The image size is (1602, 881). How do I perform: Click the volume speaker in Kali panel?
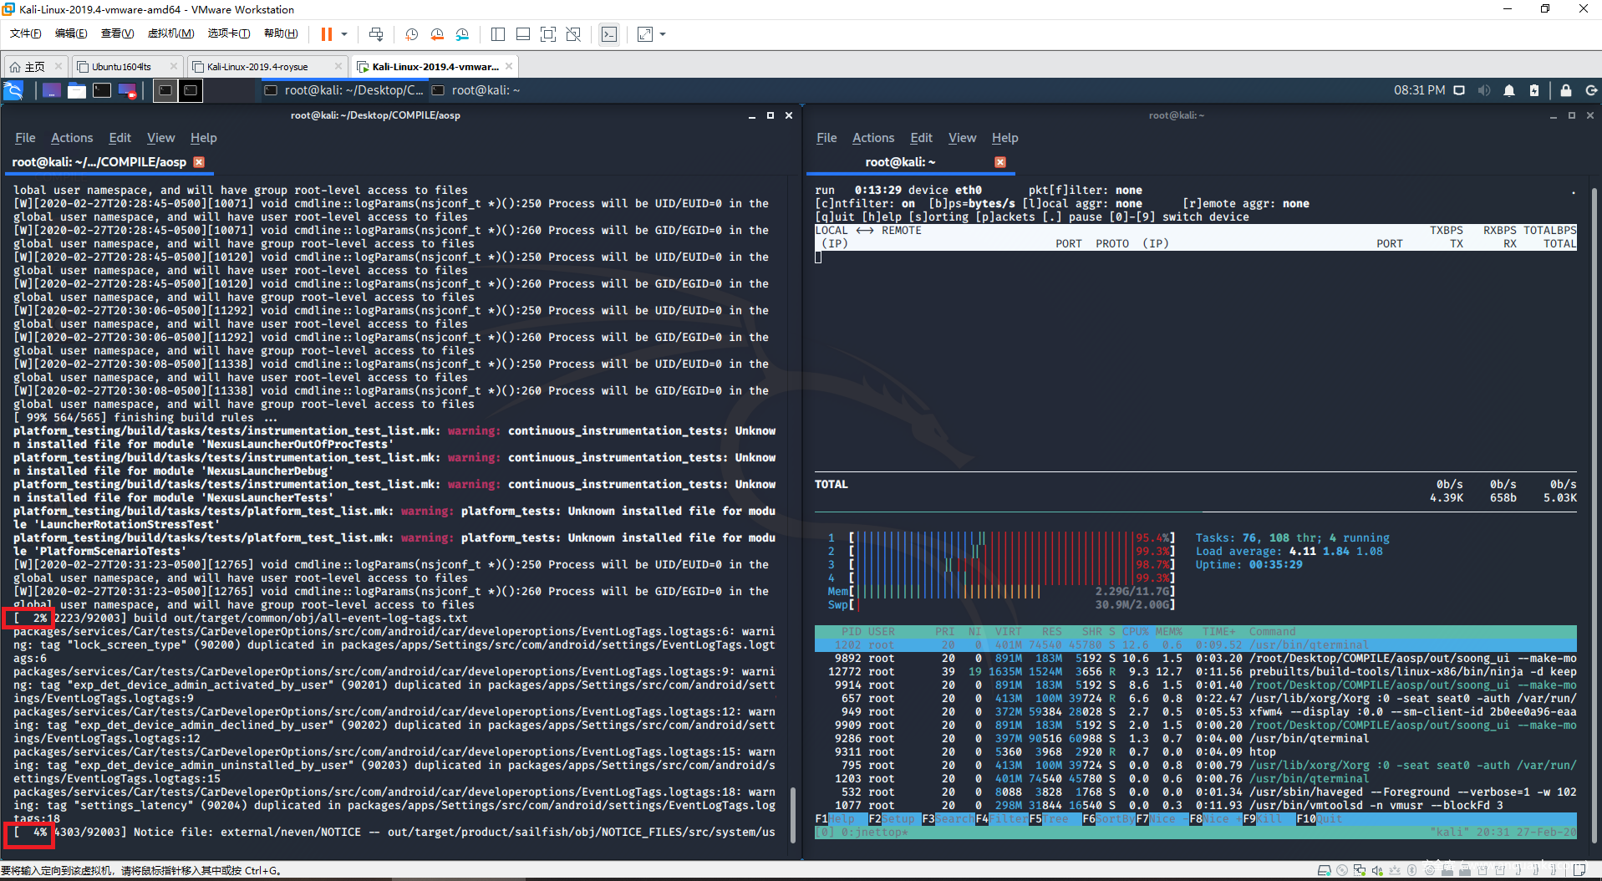1484,90
